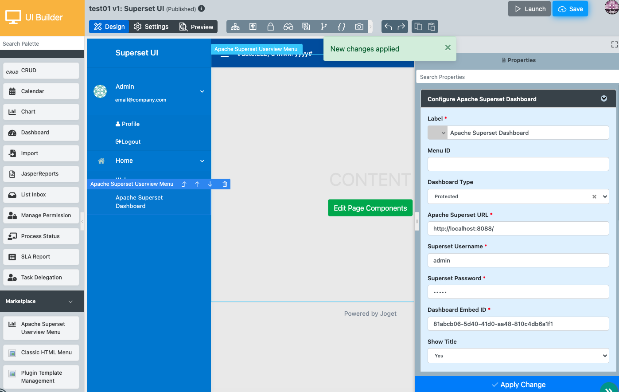Launch the userview
This screenshot has height=392, width=619.
click(x=529, y=9)
